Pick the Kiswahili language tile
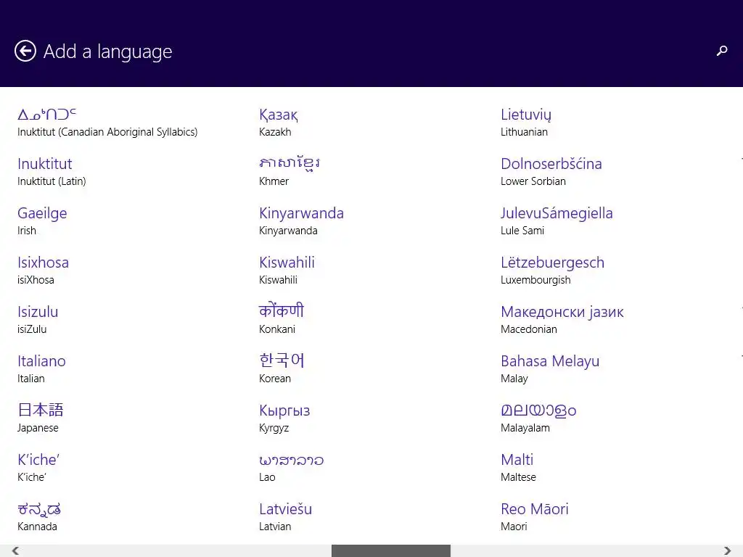Image resolution: width=743 pixels, height=557 pixels. click(x=287, y=271)
